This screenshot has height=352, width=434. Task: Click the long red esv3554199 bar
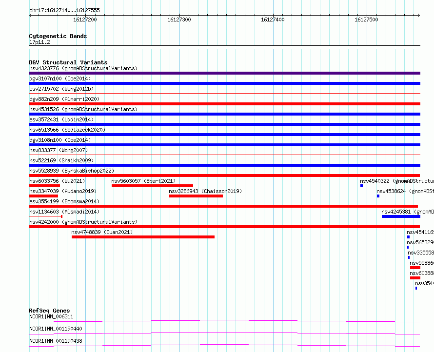(x=223, y=206)
